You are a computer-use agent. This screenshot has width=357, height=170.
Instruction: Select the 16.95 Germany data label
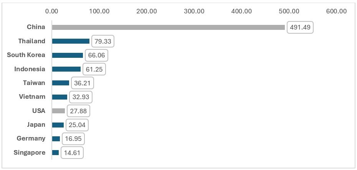click(x=73, y=139)
